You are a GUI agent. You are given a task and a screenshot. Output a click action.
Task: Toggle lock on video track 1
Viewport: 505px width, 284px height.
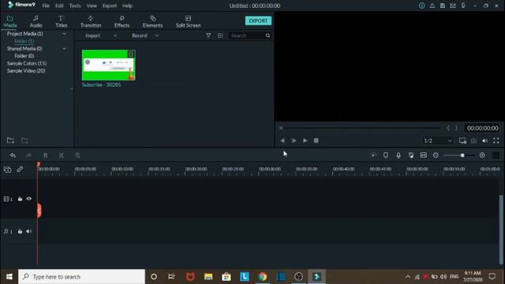(x=20, y=199)
